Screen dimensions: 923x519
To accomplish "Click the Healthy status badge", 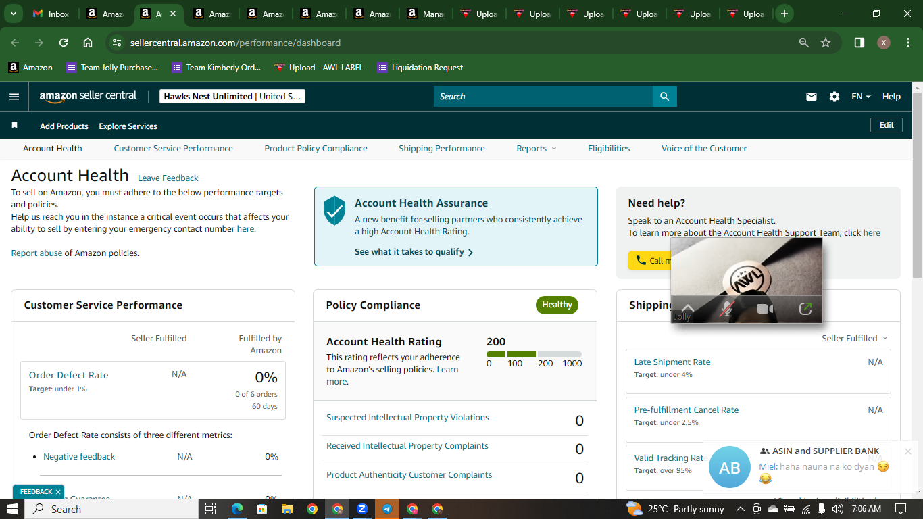I will click(557, 305).
